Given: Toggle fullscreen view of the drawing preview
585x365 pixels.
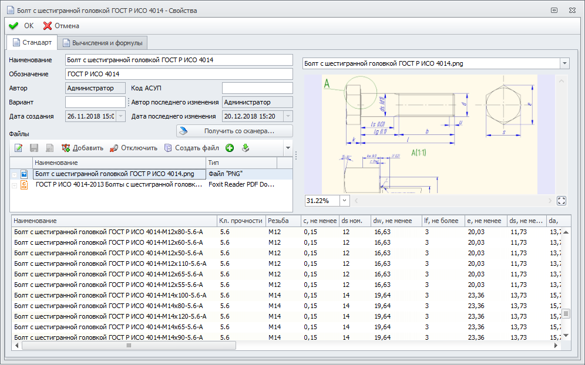Looking at the screenshot, I should [x=561, y=201].
